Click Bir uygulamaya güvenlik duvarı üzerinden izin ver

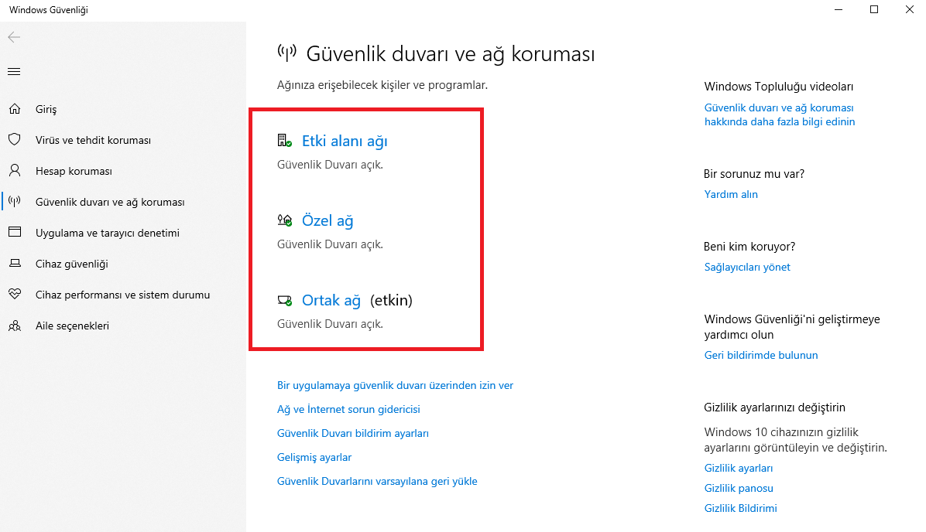395,384
